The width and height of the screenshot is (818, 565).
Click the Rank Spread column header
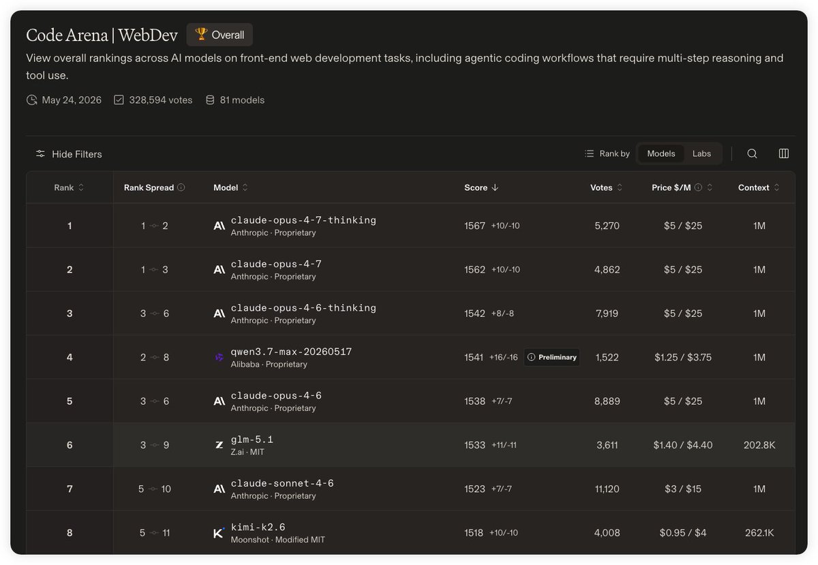pyautogui.click(x=149, y=187)
